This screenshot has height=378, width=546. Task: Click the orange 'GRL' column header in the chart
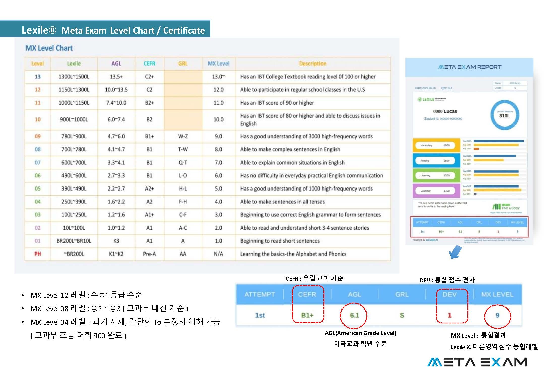(183, 64)
